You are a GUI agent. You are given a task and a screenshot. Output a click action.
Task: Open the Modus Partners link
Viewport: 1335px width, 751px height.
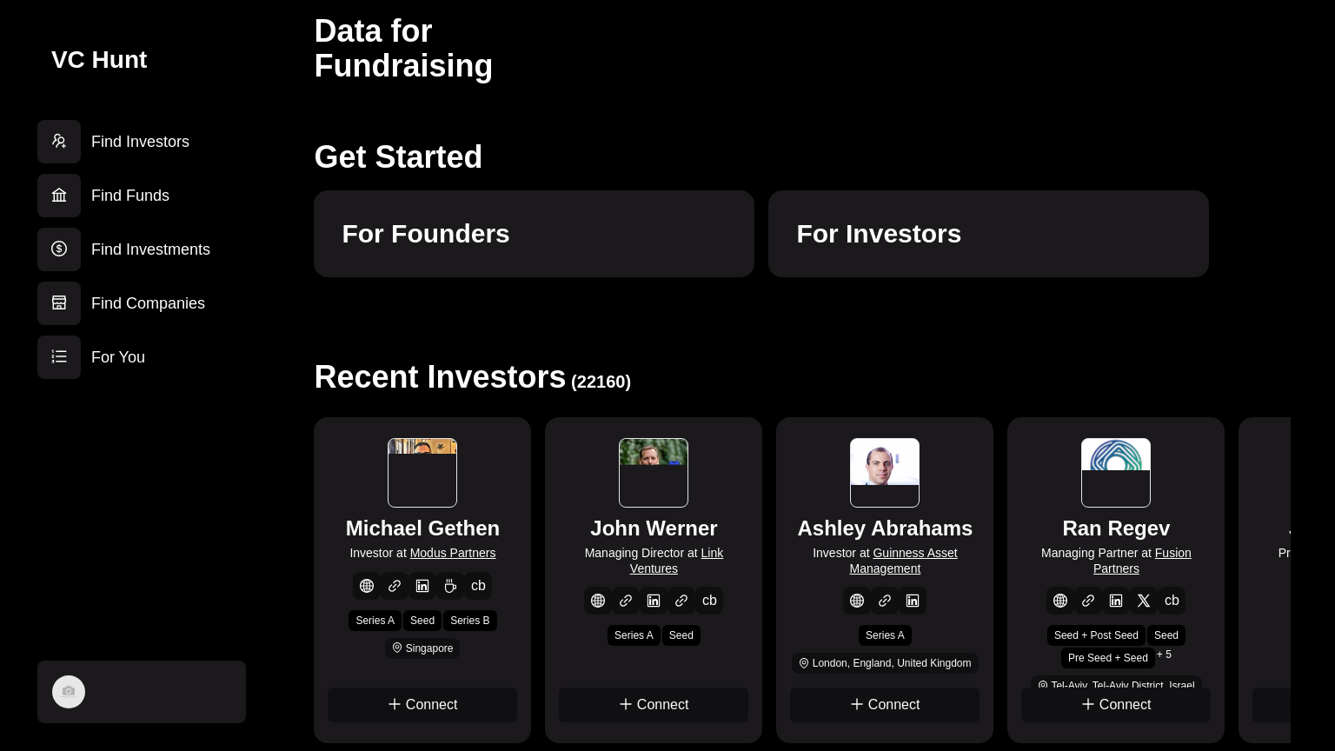[x=453, y=553]
